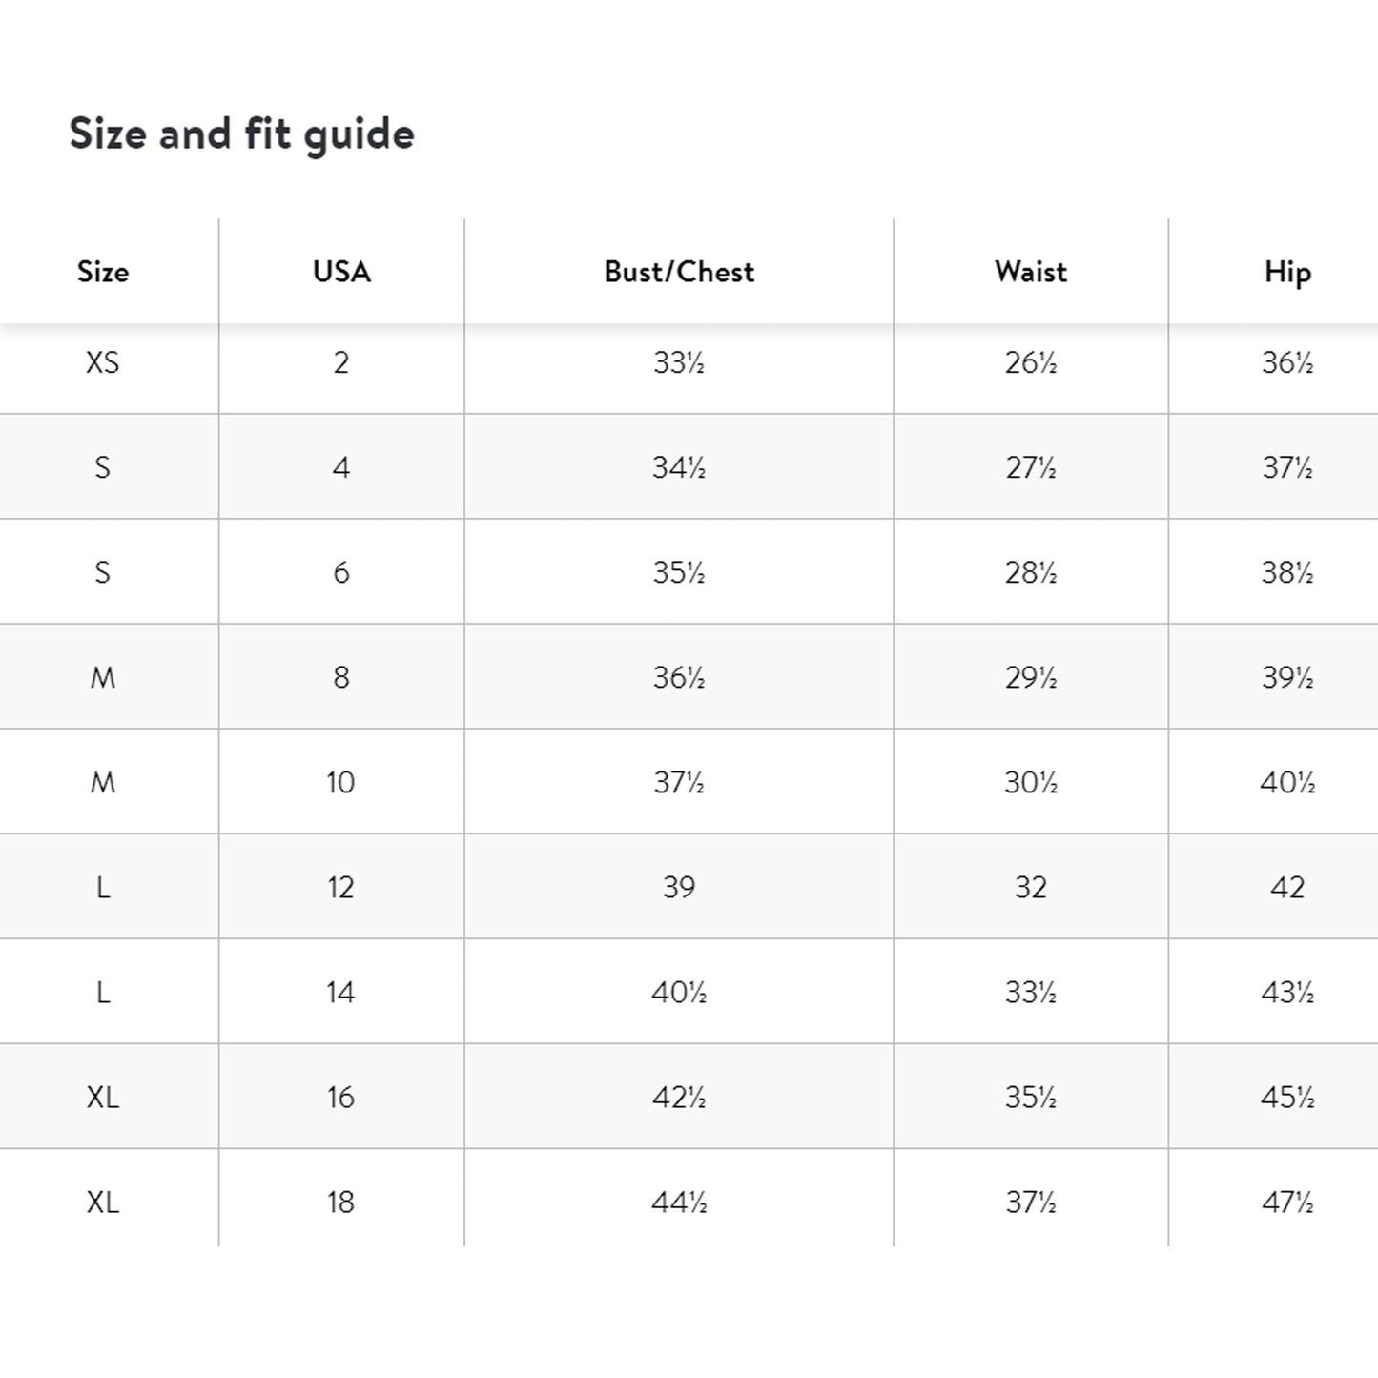1378x1378 pixels.
Task: Select bust measurement 44½ cell
Action: [x=679, y=1202]
